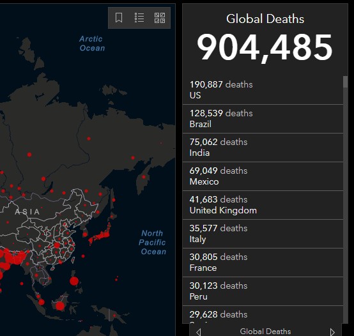Image resolution: width=354 pixels, height=336 pixels.
Task: Select the India deaths entry
Action: pyautogui.click(x=263, y=148)
